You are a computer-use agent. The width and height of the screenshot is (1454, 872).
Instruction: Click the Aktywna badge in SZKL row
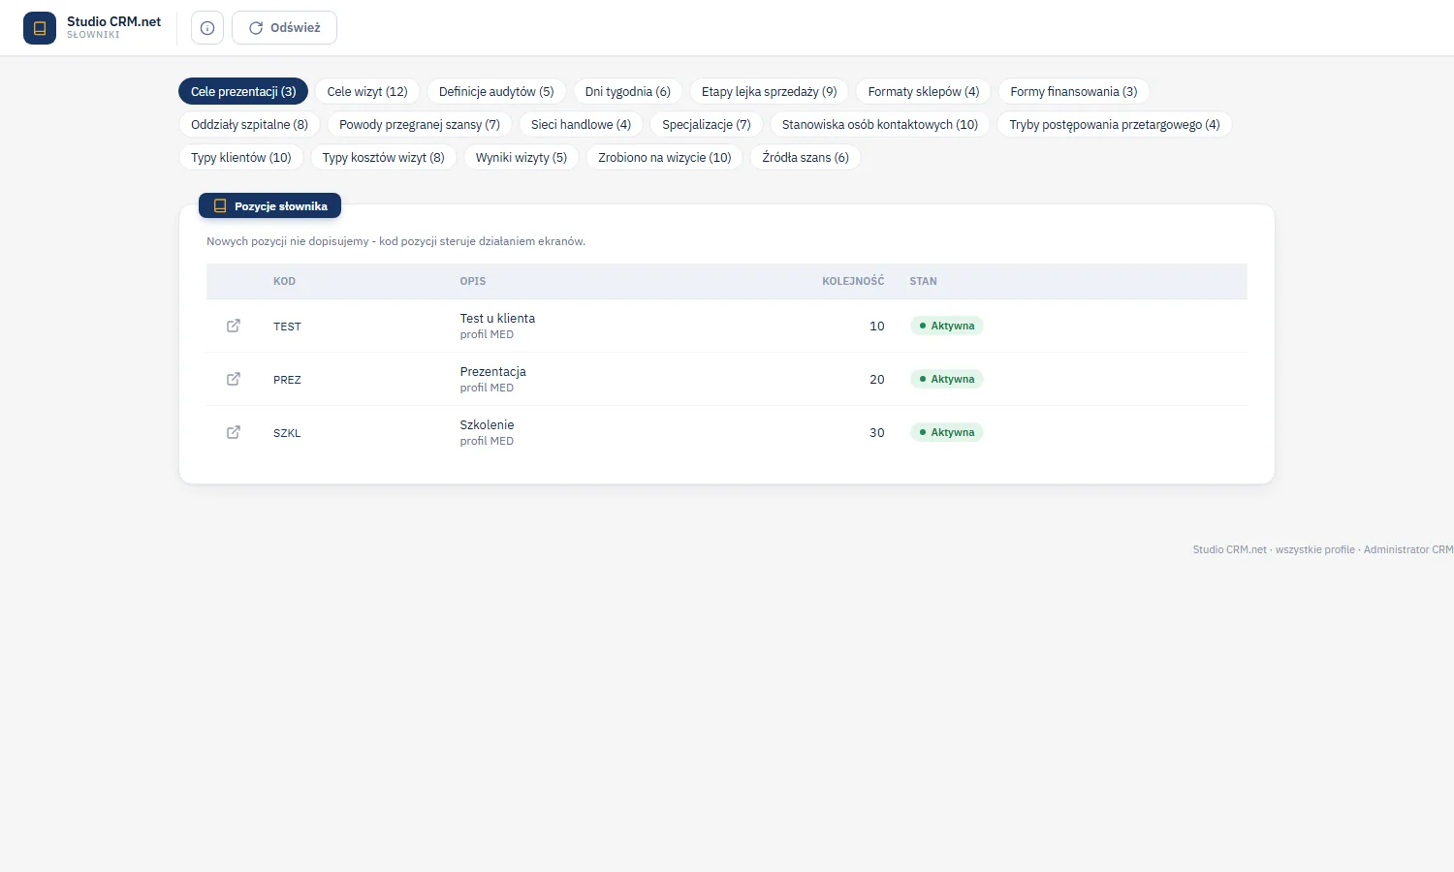coord(947,432)
